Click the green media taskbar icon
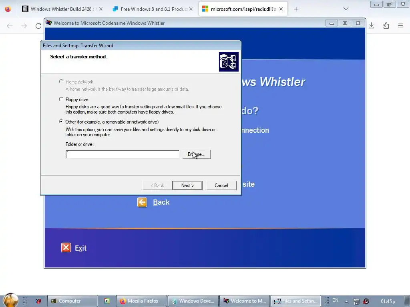Screen dimensions: 410x307 (x=107, y=301)
